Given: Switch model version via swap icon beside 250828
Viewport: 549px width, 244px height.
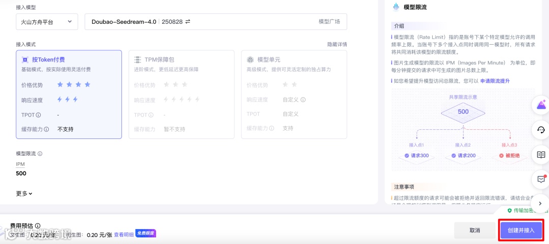Looking at the screenshot, I should (x=188, y=22).
